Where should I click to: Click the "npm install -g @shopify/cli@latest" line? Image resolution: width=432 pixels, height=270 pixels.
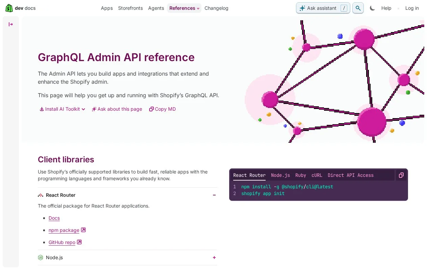click(287, 187)
